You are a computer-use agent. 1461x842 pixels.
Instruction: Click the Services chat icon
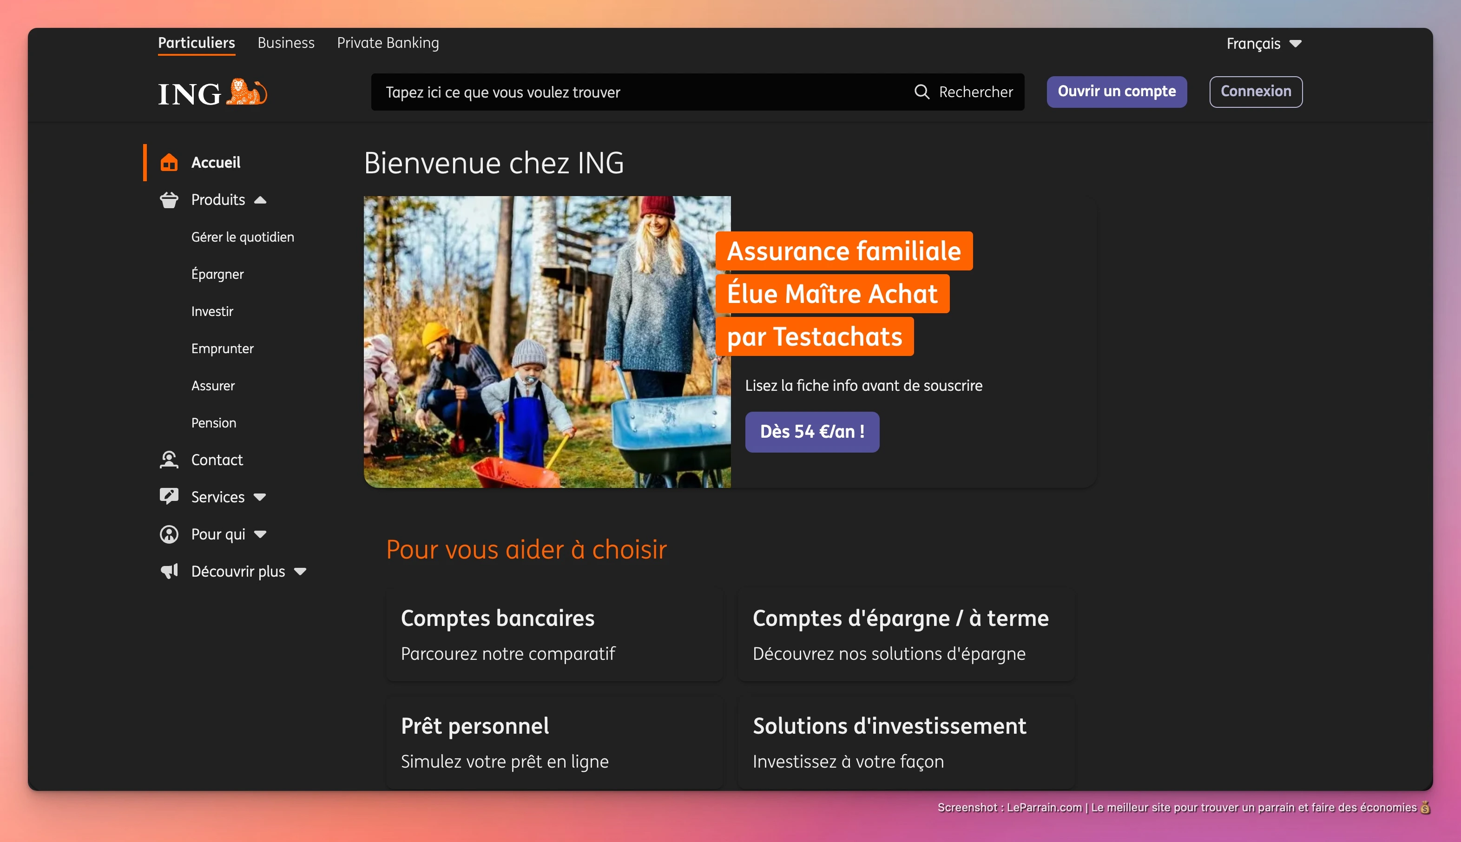click(x=169, y=497)
